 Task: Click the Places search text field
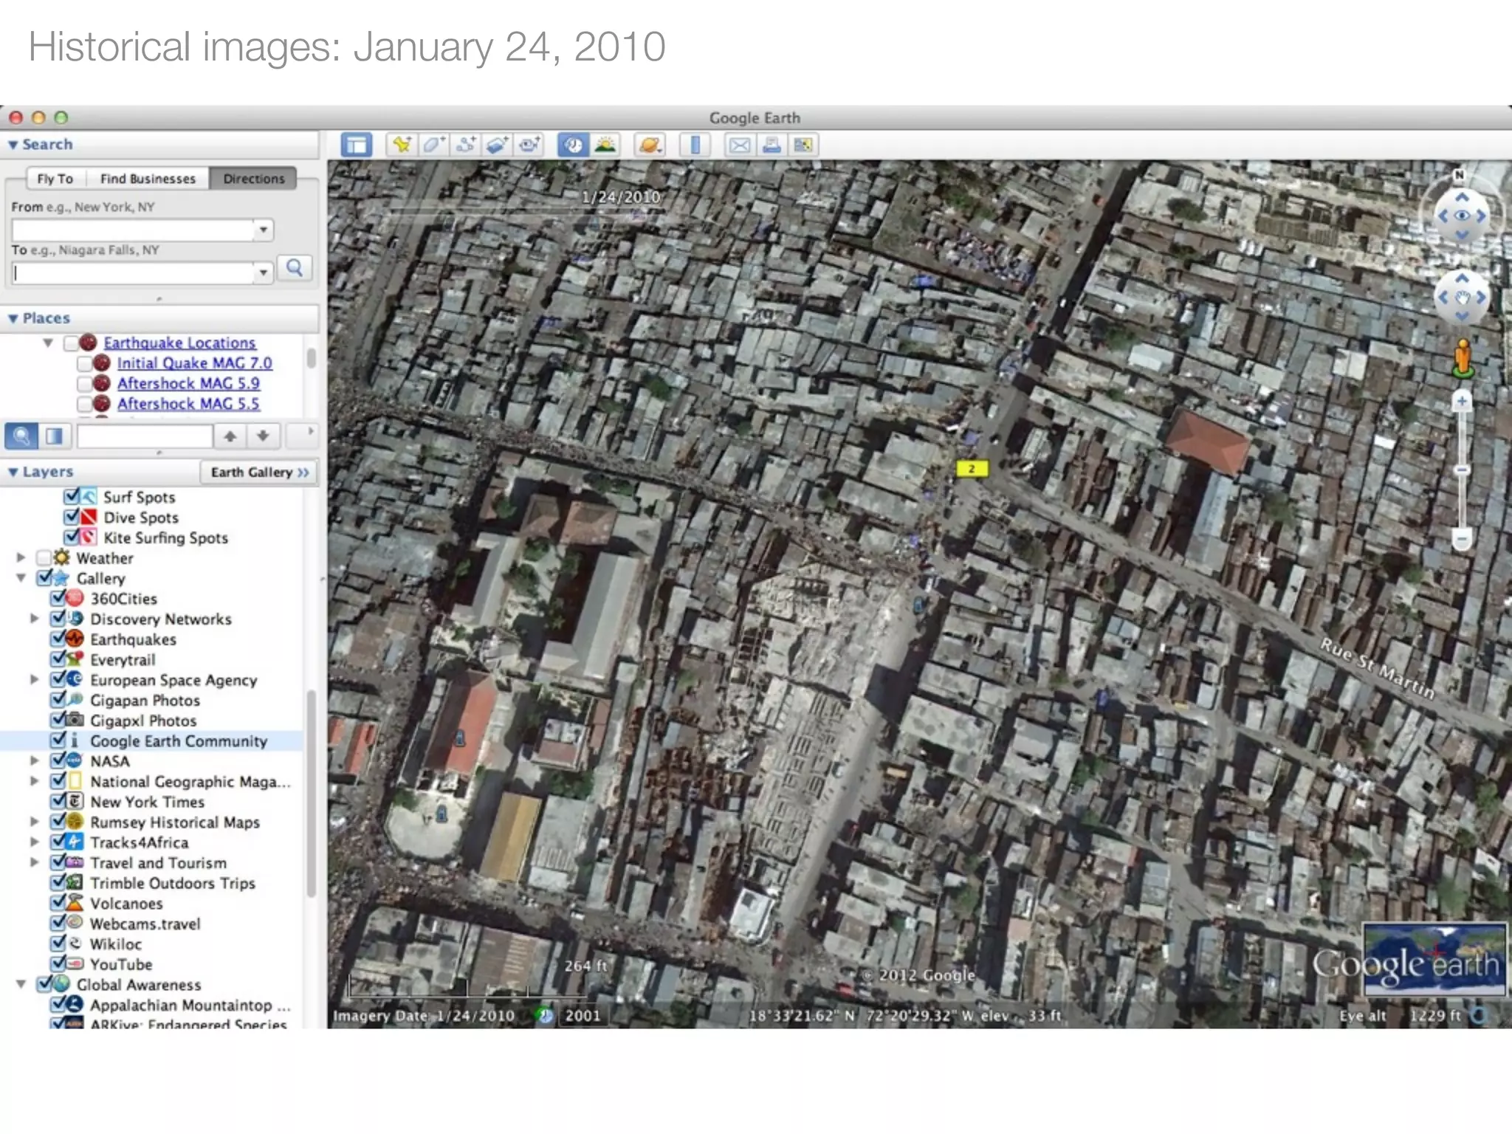pos(145,436)
